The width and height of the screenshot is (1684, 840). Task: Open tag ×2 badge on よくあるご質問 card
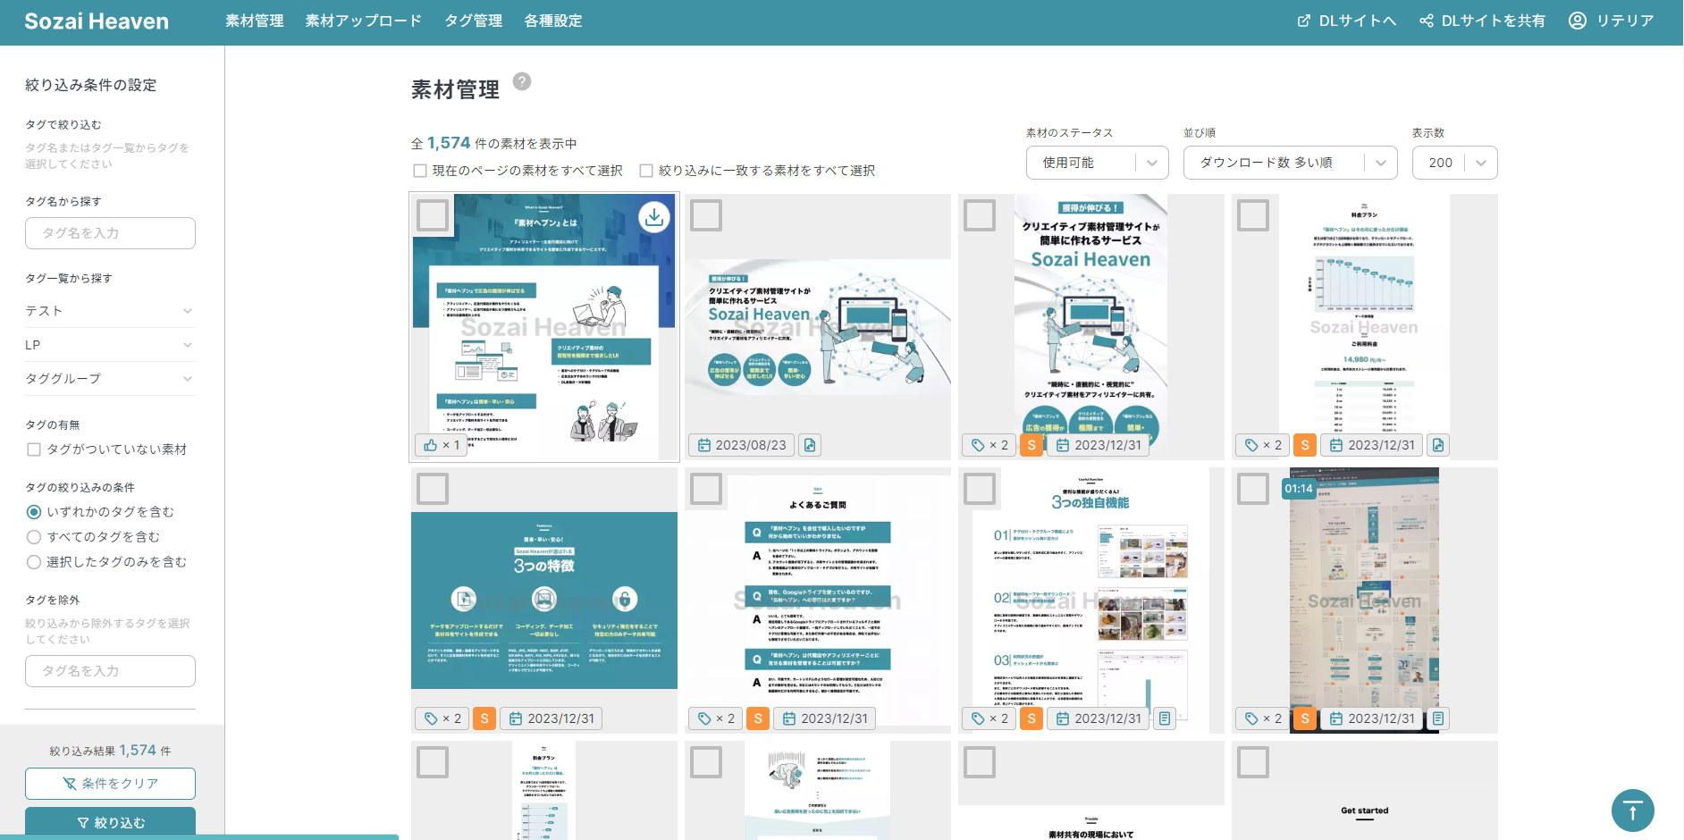point(716,718)
